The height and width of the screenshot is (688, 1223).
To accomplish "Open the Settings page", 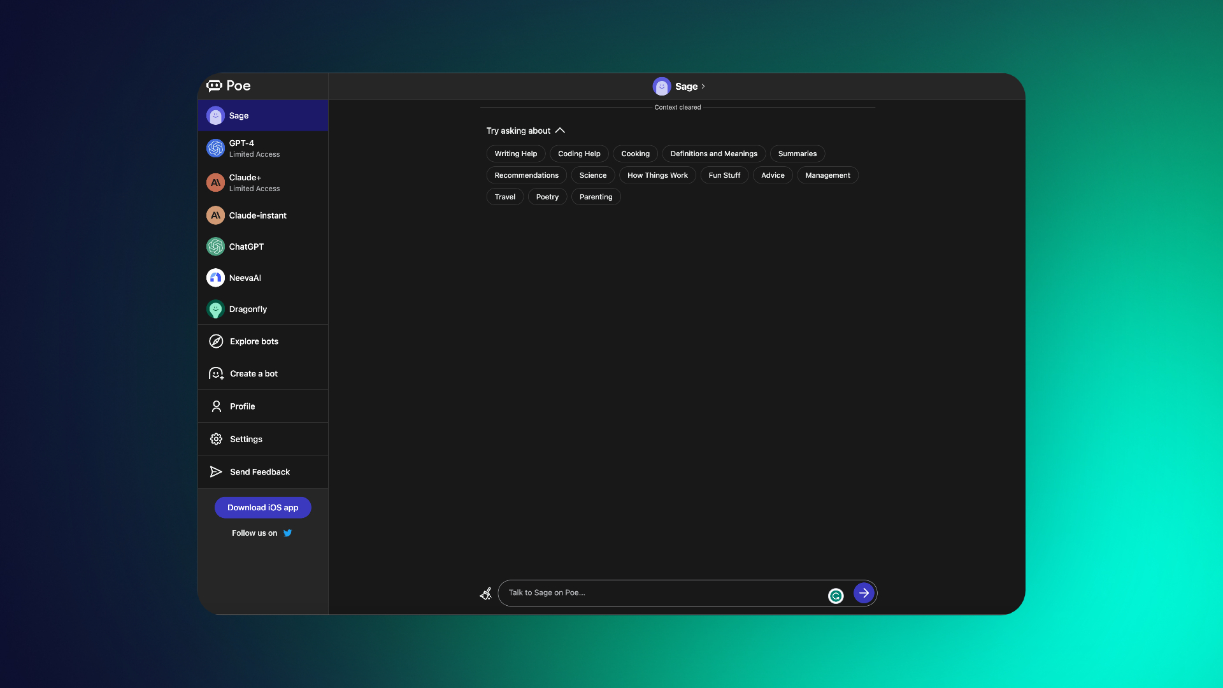I will coord(263,439).
